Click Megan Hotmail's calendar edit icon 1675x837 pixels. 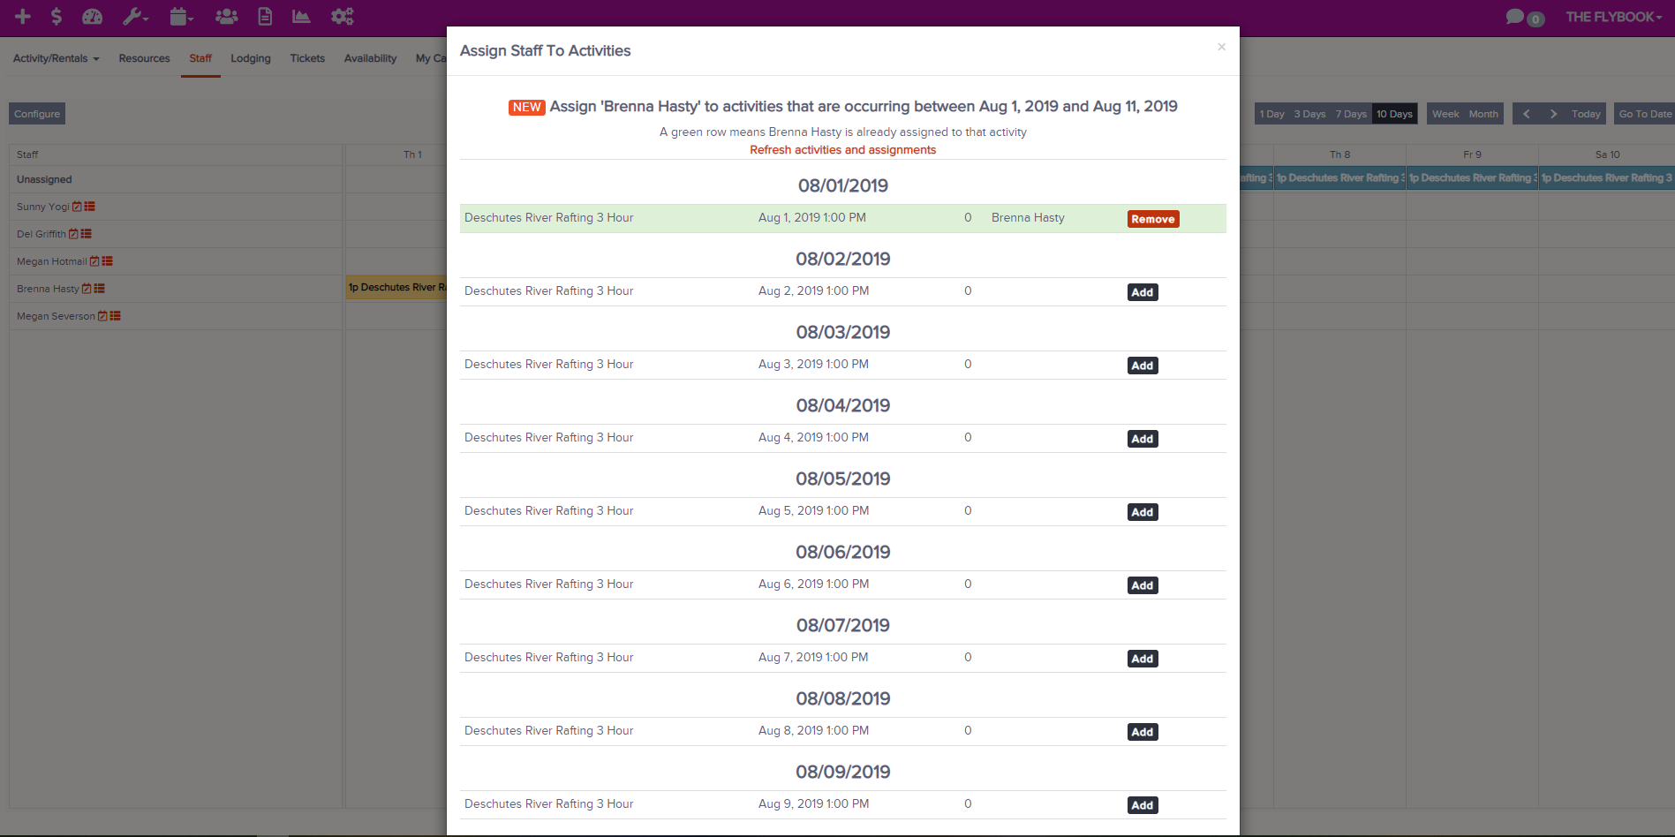pos(94,261)
